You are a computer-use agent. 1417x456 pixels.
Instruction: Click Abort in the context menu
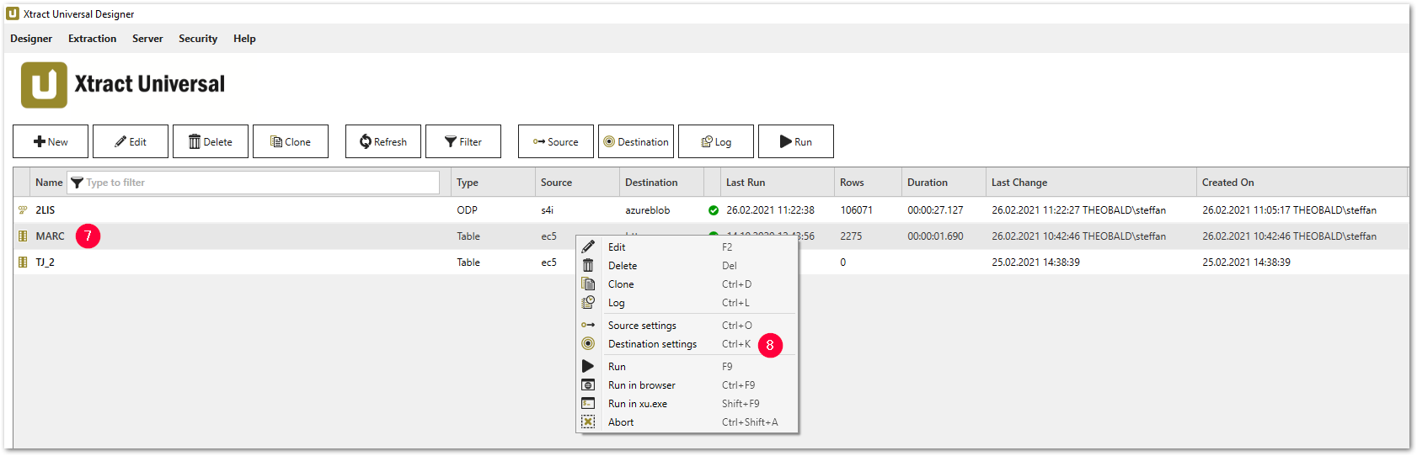click(x=621, y=422)
